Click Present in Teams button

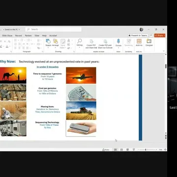[138, 35]
